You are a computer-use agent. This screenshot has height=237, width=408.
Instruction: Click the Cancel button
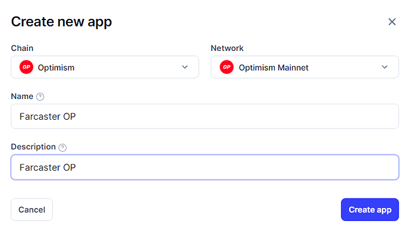(x=31, y=210)
